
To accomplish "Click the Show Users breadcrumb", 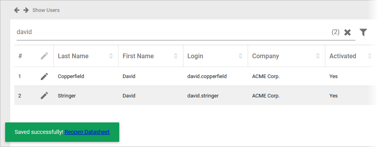I will (x=46, y=10).
